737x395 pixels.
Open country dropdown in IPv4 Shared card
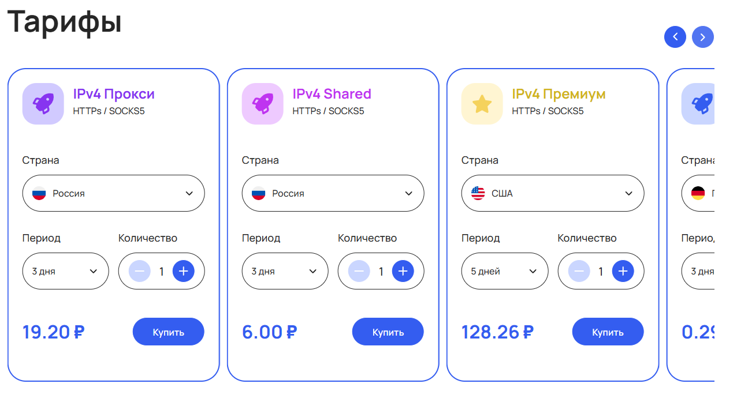pyautogui.click(x=333, y=193)
